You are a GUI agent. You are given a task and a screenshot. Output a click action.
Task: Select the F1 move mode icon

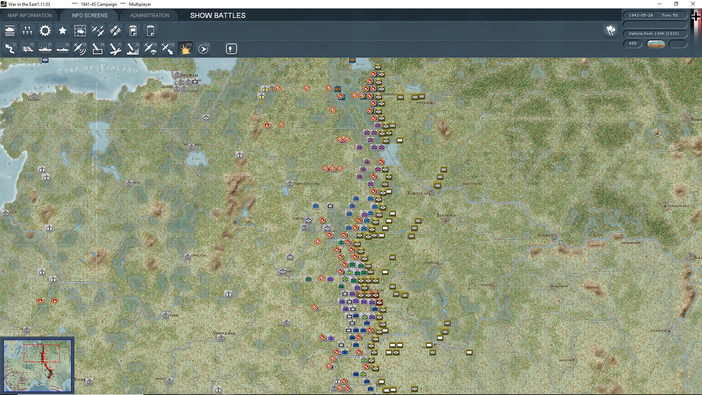pyautogui.click(x=10, y=49)
